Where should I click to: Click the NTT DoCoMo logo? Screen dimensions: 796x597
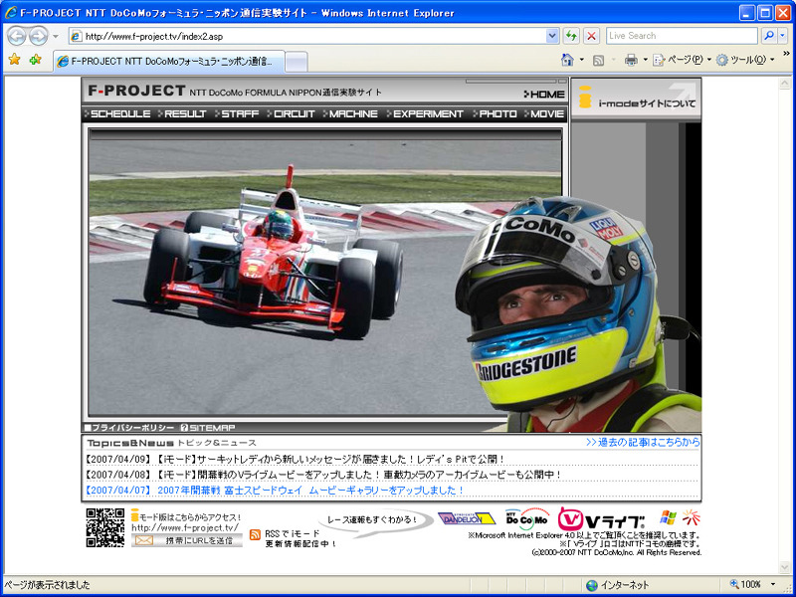[x=527, y=517]
